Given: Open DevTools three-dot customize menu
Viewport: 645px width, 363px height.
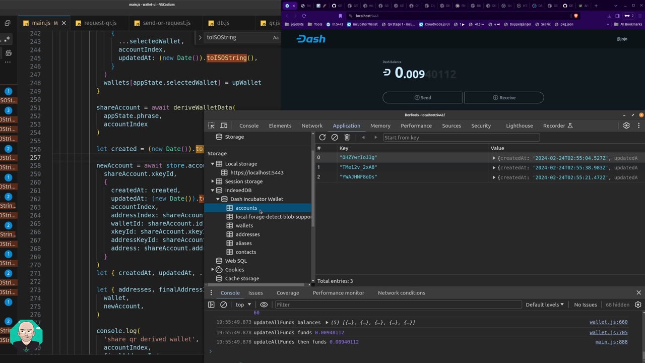Looking at the screenshot, I should coord(638,126).
